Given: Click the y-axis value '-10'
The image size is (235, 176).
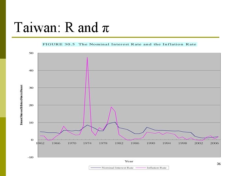Looking at the screenshot, I should (31, 157).
